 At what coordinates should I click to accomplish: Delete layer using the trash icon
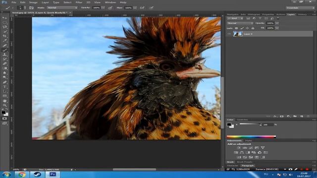coord(308,117)
